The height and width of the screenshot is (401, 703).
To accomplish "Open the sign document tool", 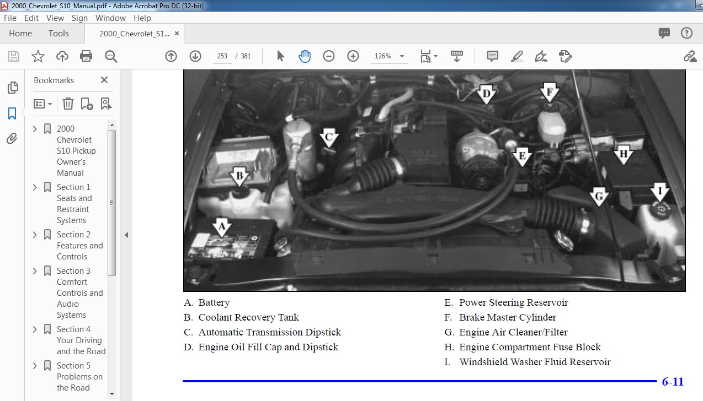I will (x=541, y=56).
